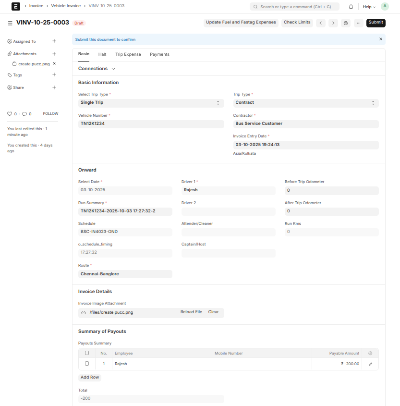Click the print icon button
Viewport: 400px width, 406px height.
click(x=345, y=23)
